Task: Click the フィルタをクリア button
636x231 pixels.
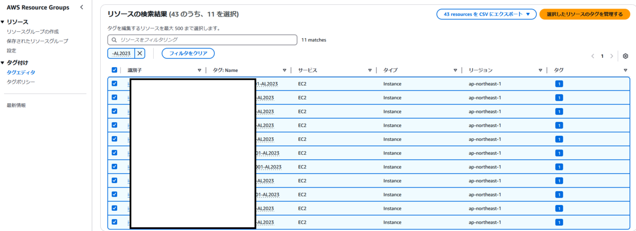Action: [x=188, y=53]
